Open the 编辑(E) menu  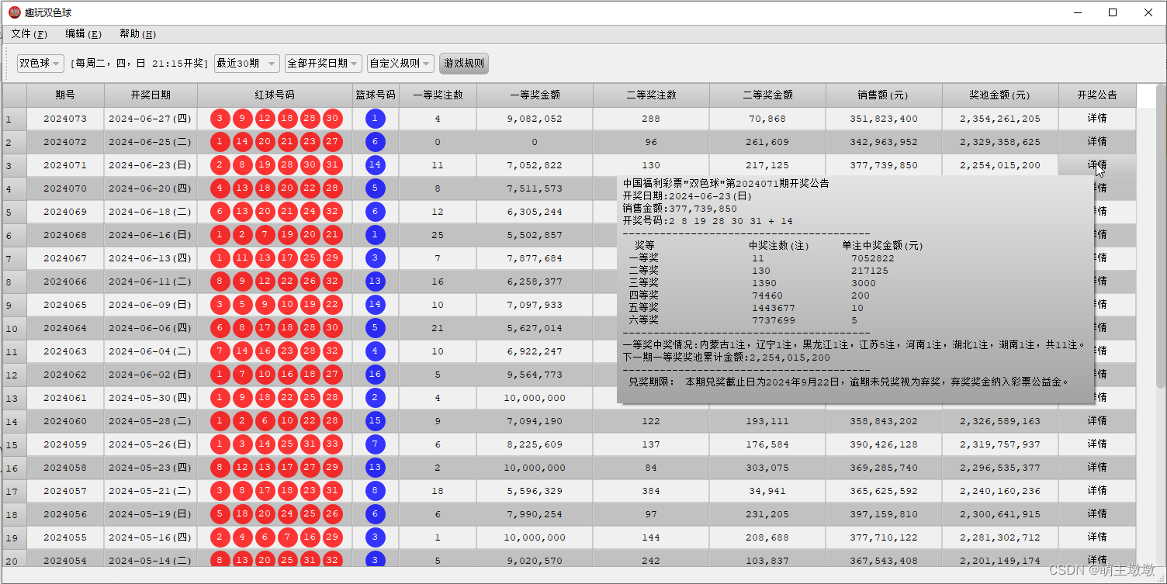[x=83, y=34]
